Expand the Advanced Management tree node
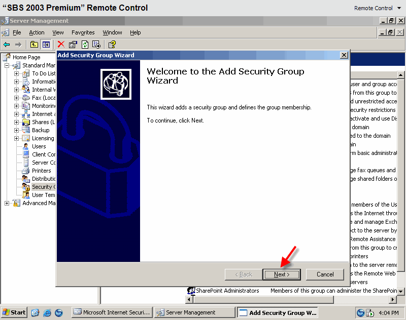This screenshot has width=406, height=320. pyautogui.click(x=7, y=203)
